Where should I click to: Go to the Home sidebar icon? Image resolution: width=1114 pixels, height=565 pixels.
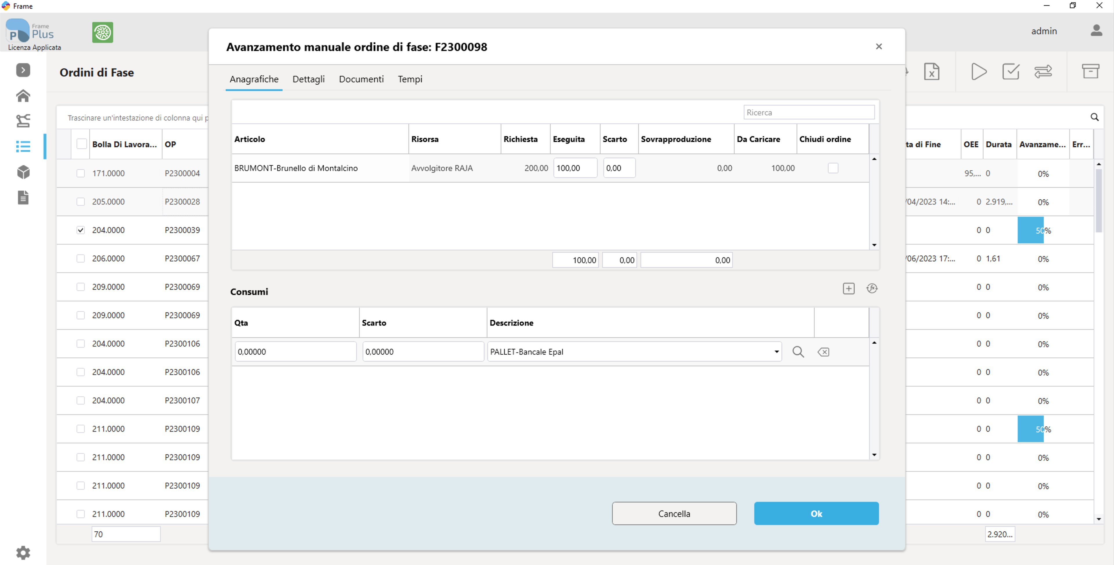pos(23,95)
